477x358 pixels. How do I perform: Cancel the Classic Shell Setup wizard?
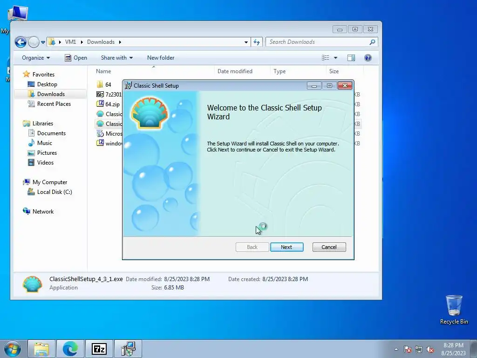[x=329, y=247]
